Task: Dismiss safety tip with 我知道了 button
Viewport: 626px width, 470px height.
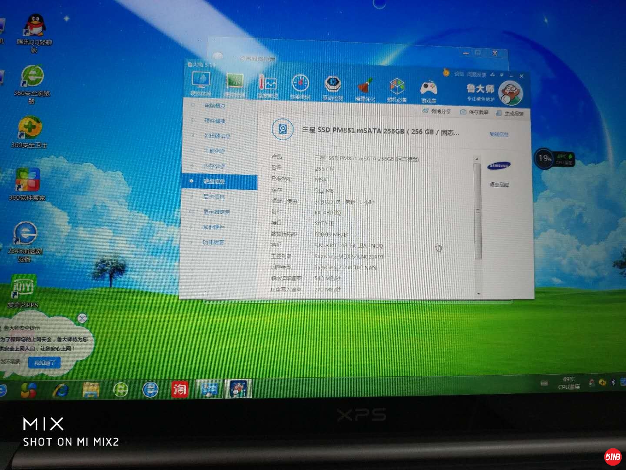Action: pos(45,363)
